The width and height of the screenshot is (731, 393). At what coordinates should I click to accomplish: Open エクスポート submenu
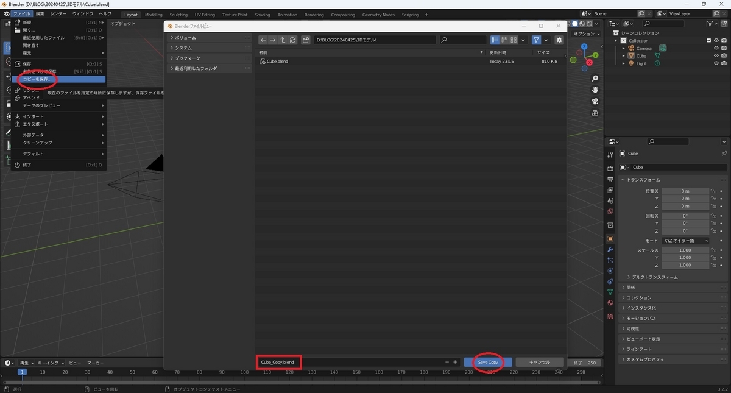[x=58, y=124]
